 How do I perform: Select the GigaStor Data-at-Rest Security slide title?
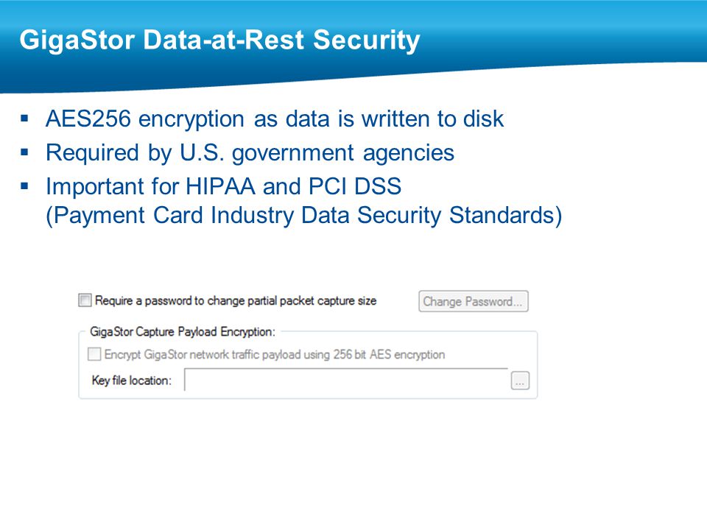tap(219, 40)
